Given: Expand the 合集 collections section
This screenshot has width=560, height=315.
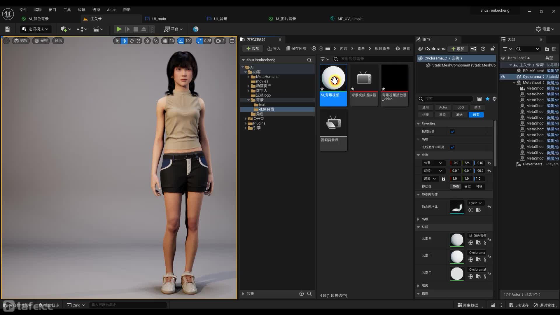Looking at the screenshot, I should point(243,294).
